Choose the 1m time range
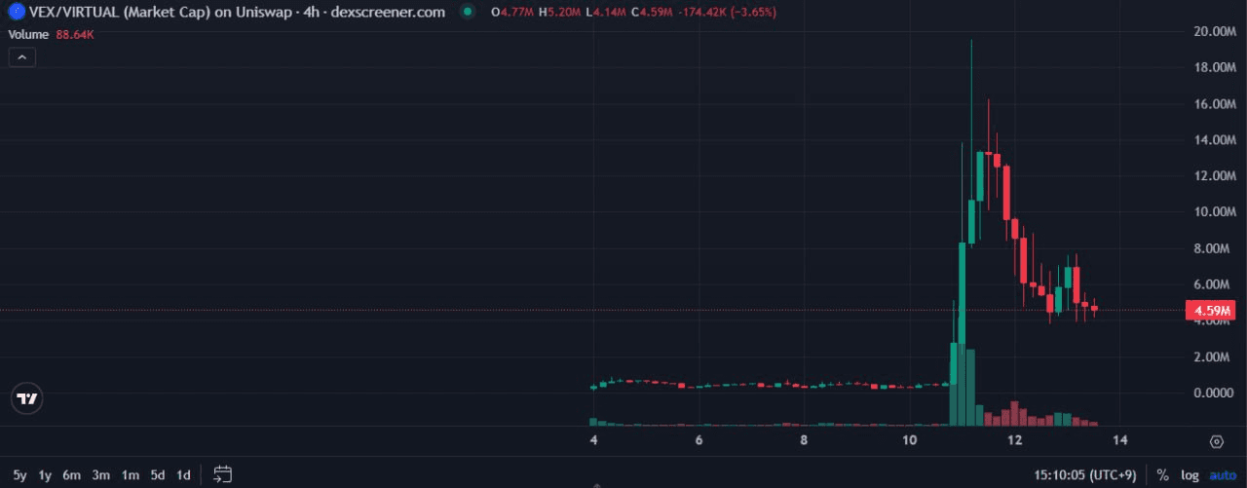 [x=130, y=475]
